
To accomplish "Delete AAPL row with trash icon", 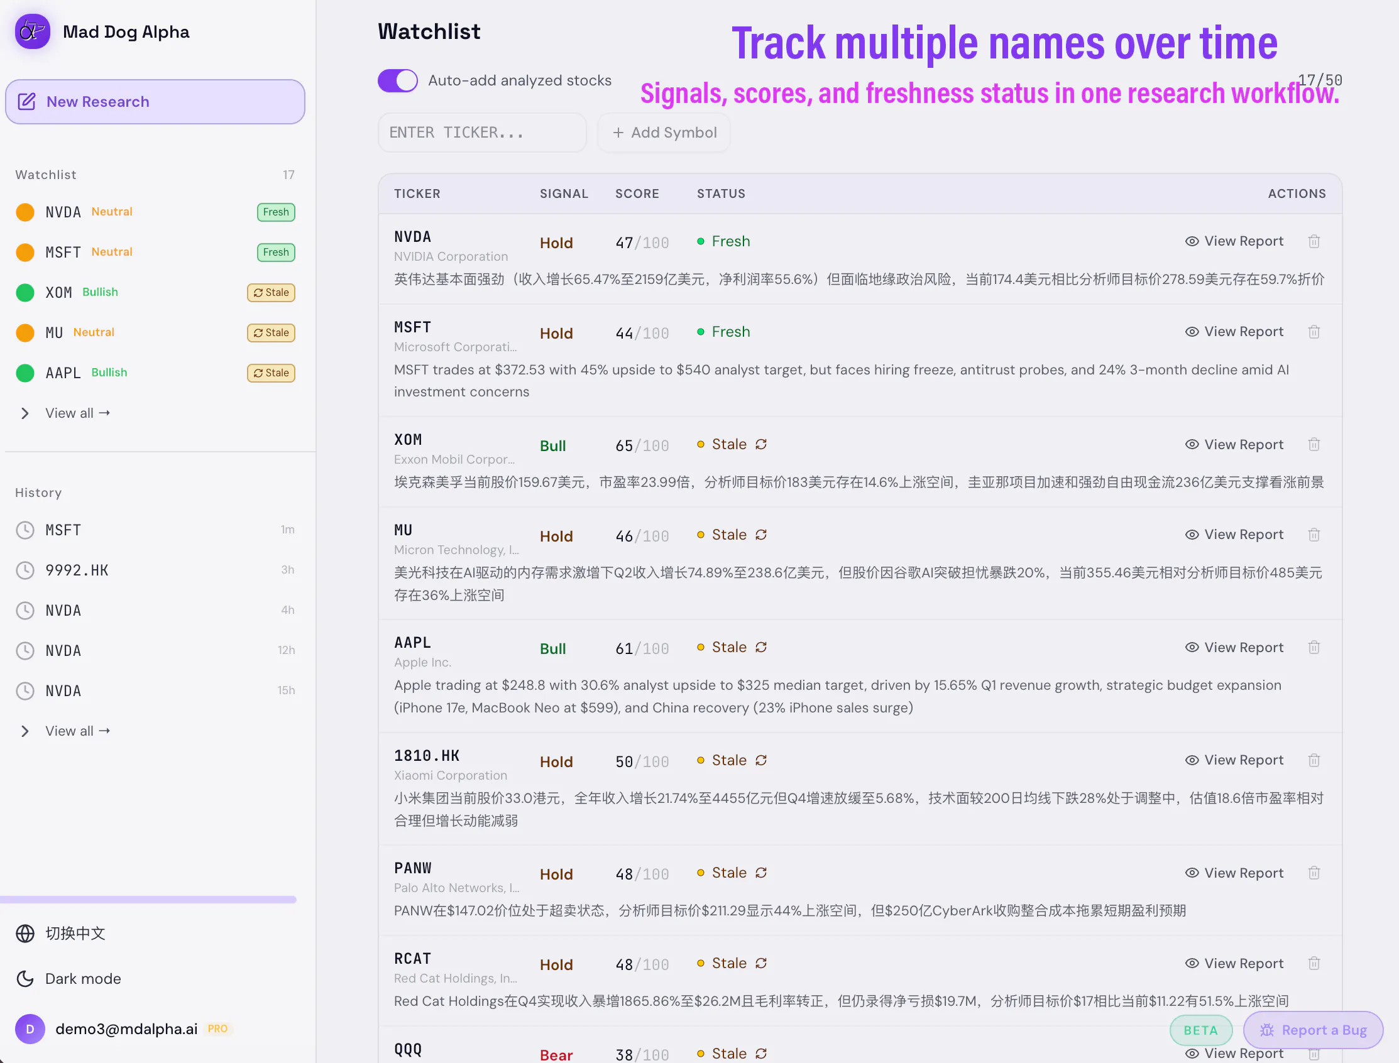I will point(1314,647).
